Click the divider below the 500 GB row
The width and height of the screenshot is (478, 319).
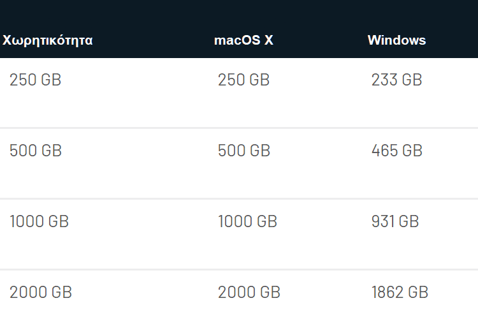[x=239, y=198]
